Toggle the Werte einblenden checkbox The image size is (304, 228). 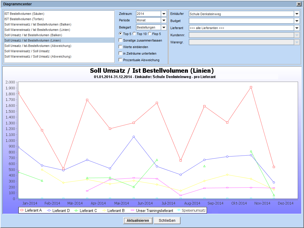coord(120,47)
